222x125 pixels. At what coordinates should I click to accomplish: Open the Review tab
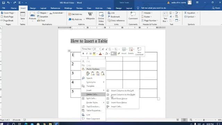79,8
